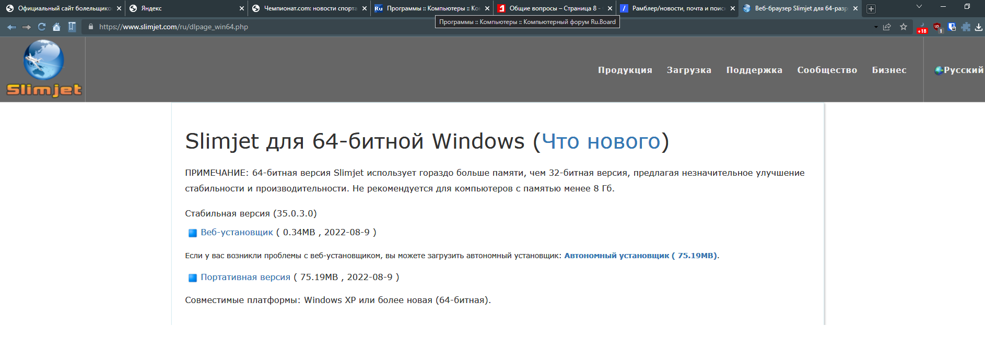Image resolution: width=985 pixels, height=338 pixels.
Task: Open a new tab with plus button
Action: coord(871,9)
